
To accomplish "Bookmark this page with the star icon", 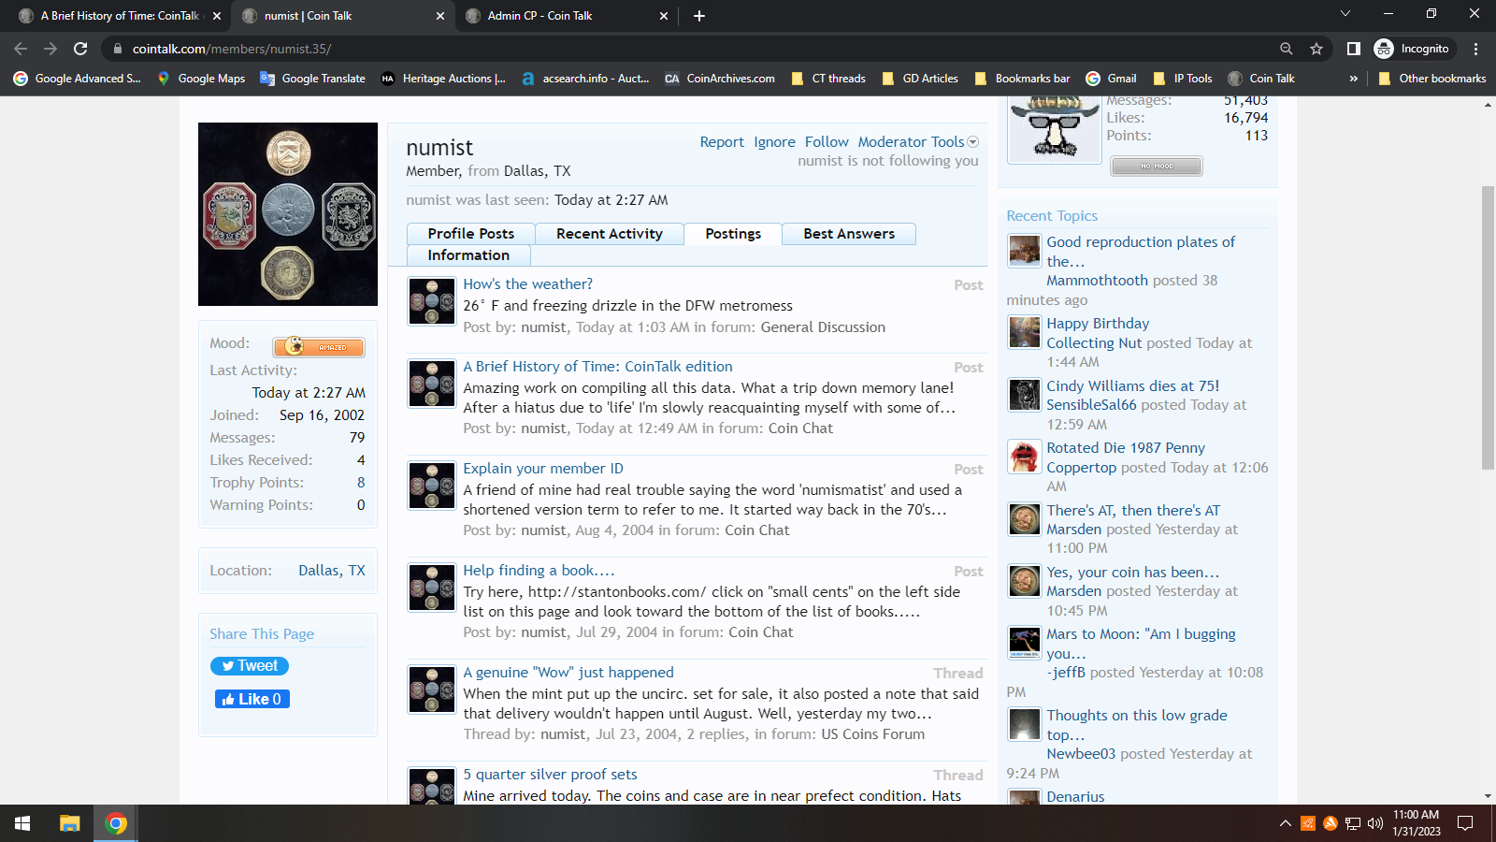I will pyautogui.click(x=1316, y=49).
